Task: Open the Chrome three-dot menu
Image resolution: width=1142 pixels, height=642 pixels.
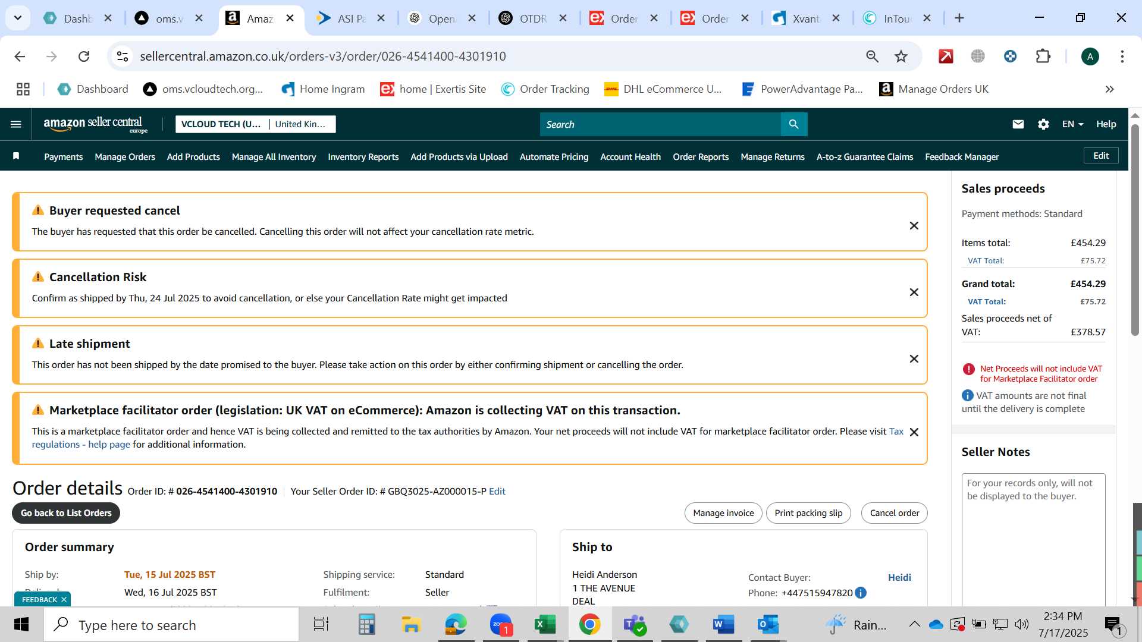Action: click(x=1122, y=56)
